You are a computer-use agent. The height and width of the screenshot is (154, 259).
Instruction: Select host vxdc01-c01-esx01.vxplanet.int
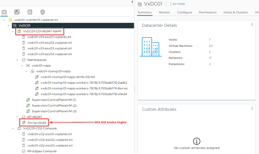[x=49, y=37]
